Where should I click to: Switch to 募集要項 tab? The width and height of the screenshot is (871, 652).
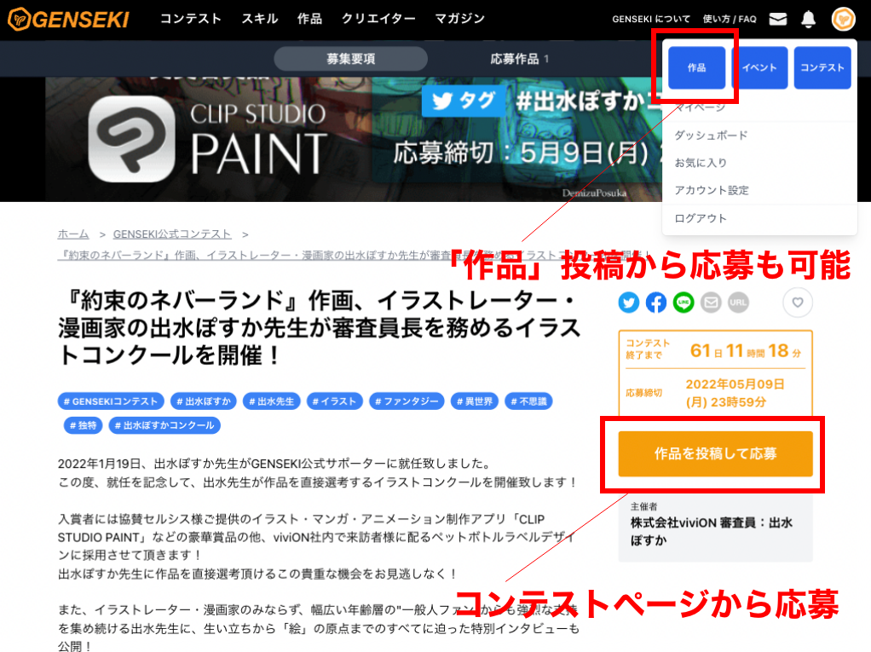pyautogui.click(x=350, y=59)
